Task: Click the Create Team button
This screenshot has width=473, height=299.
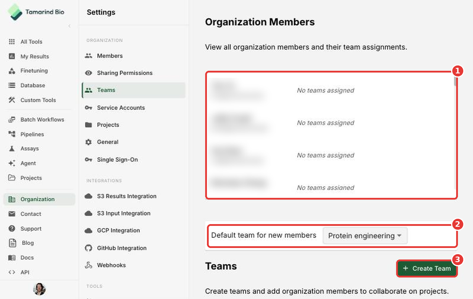Action: [427, 268]
